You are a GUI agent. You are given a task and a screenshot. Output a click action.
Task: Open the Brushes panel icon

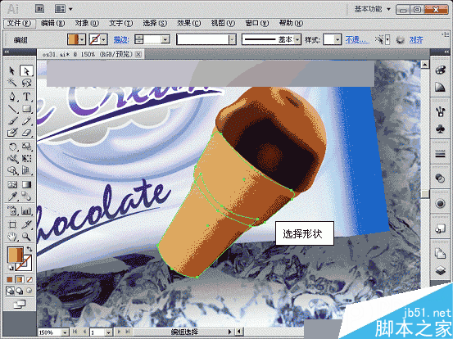[440, 111]
